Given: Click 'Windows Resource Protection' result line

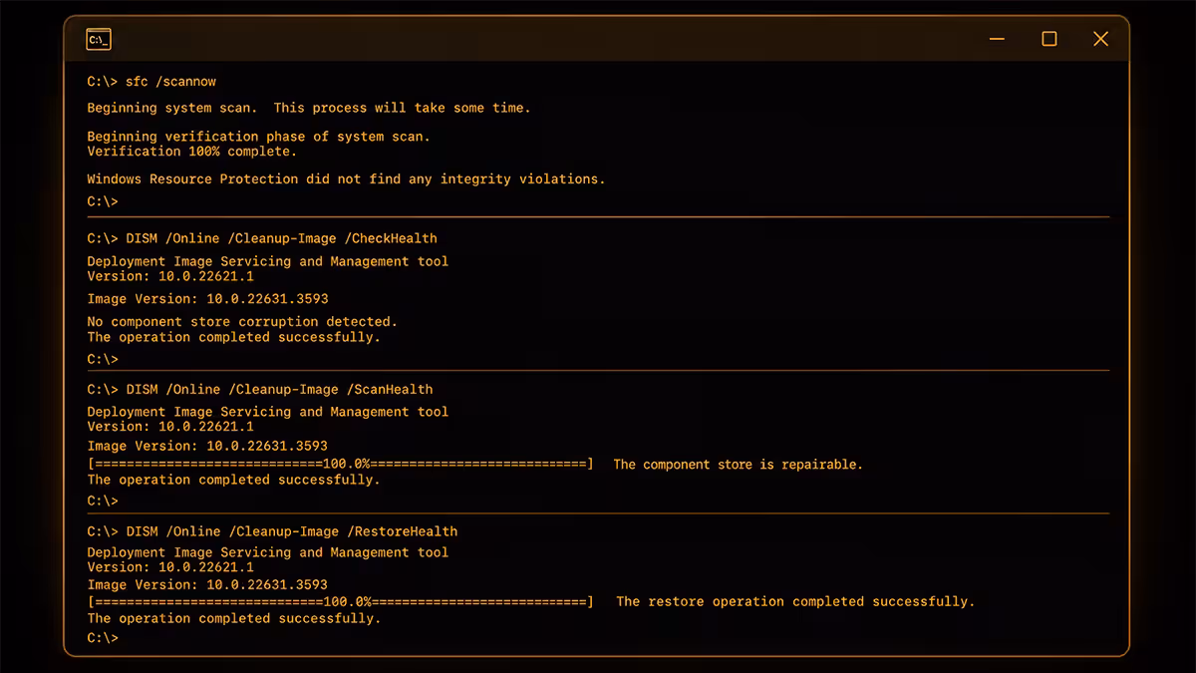Looking at the screenshot, I should 346,179.
